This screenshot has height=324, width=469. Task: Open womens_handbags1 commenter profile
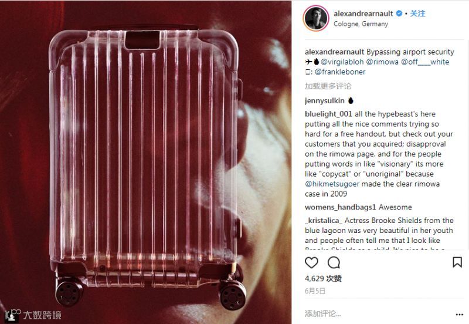[341, 207]
